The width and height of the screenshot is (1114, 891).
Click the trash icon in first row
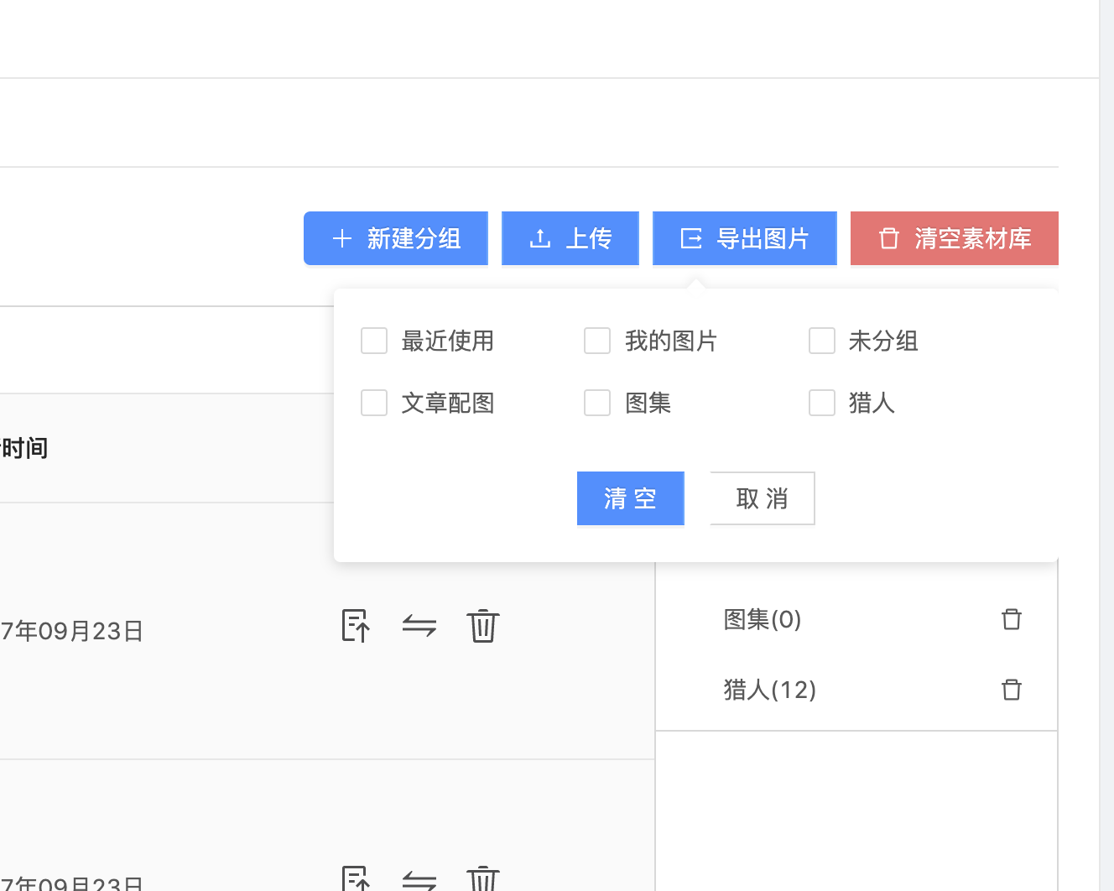click(483, 626)
